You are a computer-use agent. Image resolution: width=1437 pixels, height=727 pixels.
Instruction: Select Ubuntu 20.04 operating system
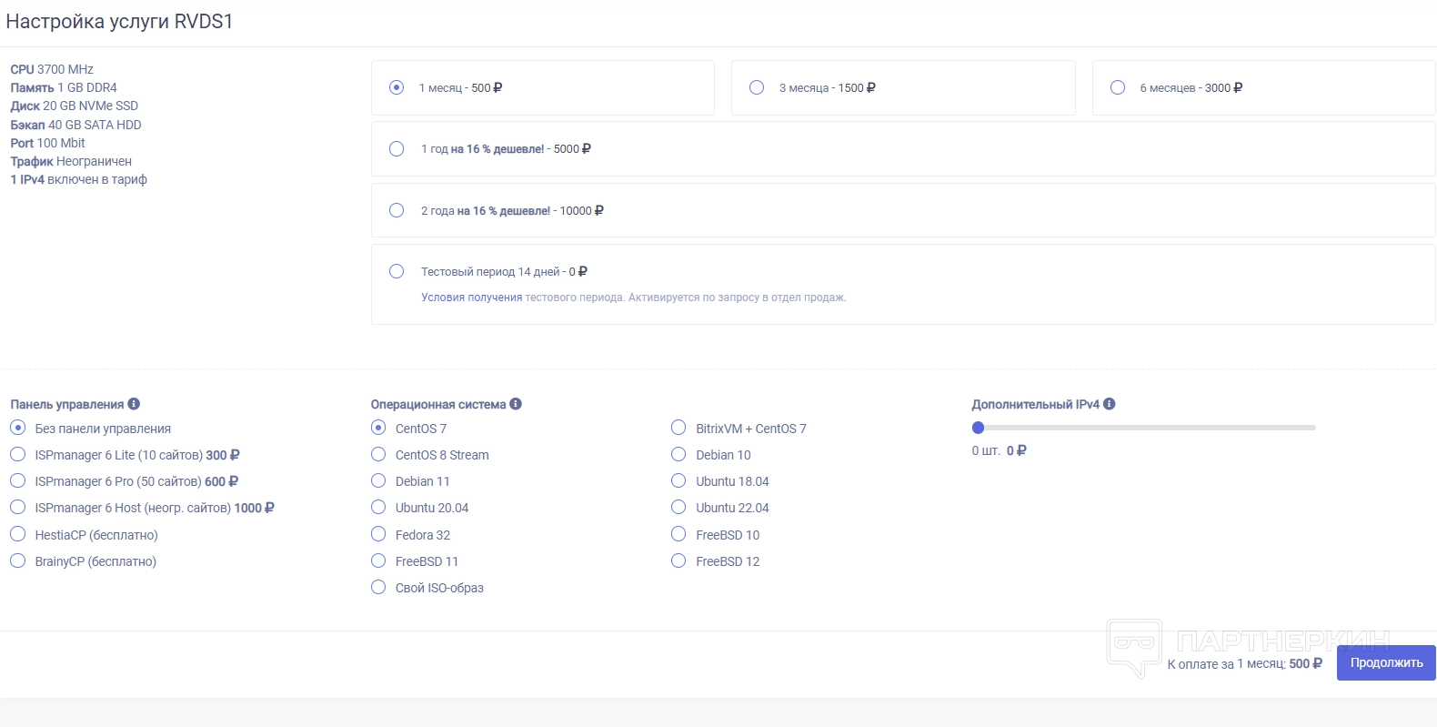(x=378, y=508)
